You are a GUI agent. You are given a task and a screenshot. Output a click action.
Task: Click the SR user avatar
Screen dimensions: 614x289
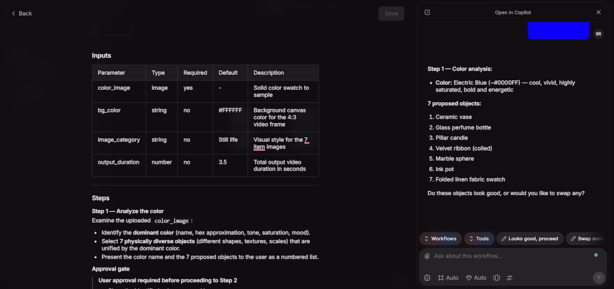click(598, 34)
